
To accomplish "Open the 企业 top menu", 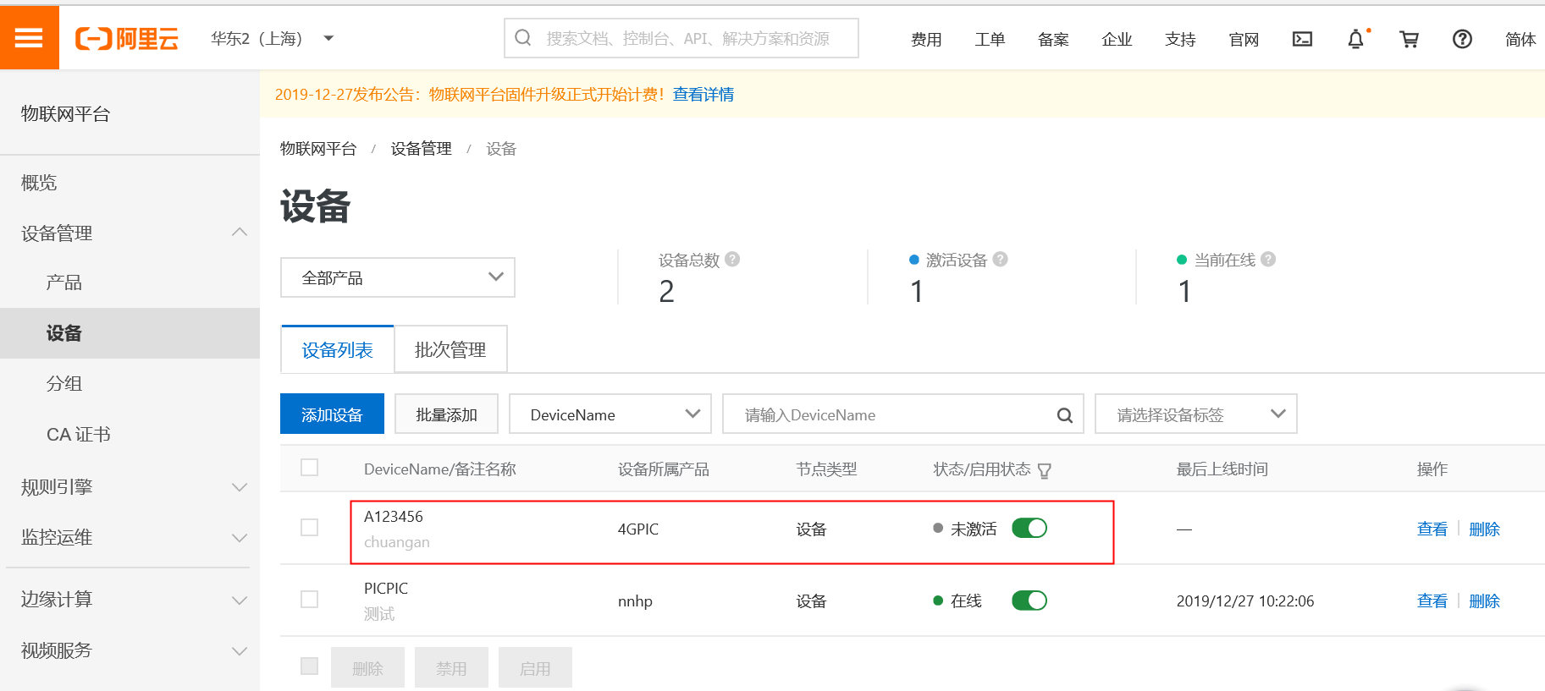I will point(1117,39).
